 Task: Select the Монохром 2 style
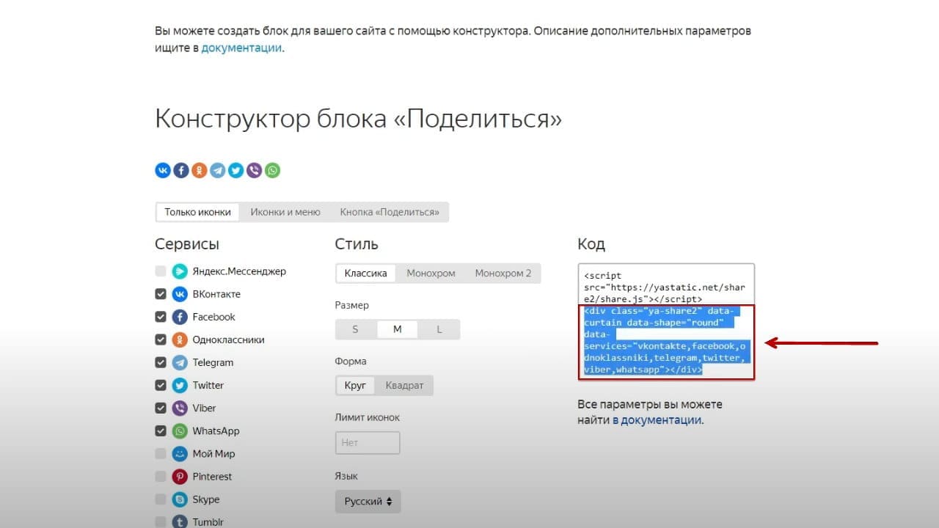[503, 274]
